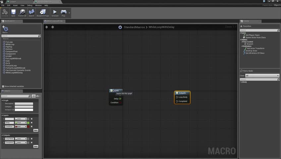Open the Window menu
Viewport: 281px width, 159px height.
pyautogui.click(x=38, y=5)
